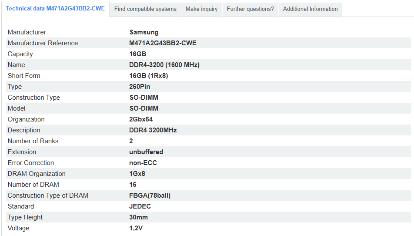
Task: Select the Technical data M471A2G43BB2-CWE tab
Action: (55, 9)
